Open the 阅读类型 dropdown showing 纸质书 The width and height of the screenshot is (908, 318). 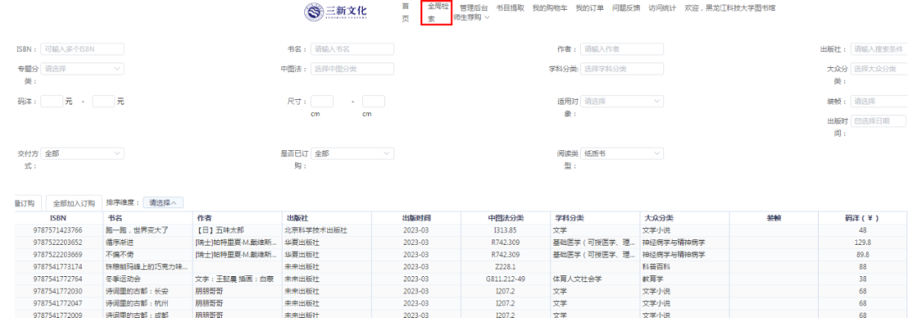622,154
